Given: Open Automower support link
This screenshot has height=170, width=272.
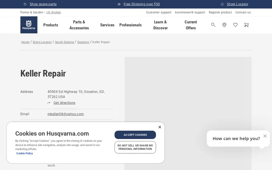Looking at the screenshot, I should [190, 12].
